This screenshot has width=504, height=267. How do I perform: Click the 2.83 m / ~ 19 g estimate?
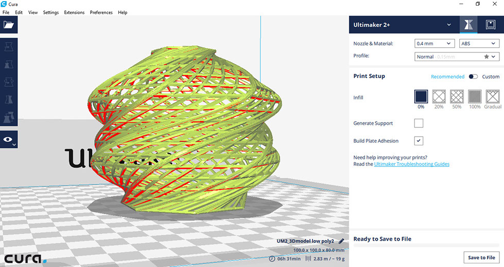329,259
